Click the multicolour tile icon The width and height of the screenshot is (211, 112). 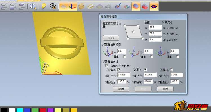coord(127,6)
